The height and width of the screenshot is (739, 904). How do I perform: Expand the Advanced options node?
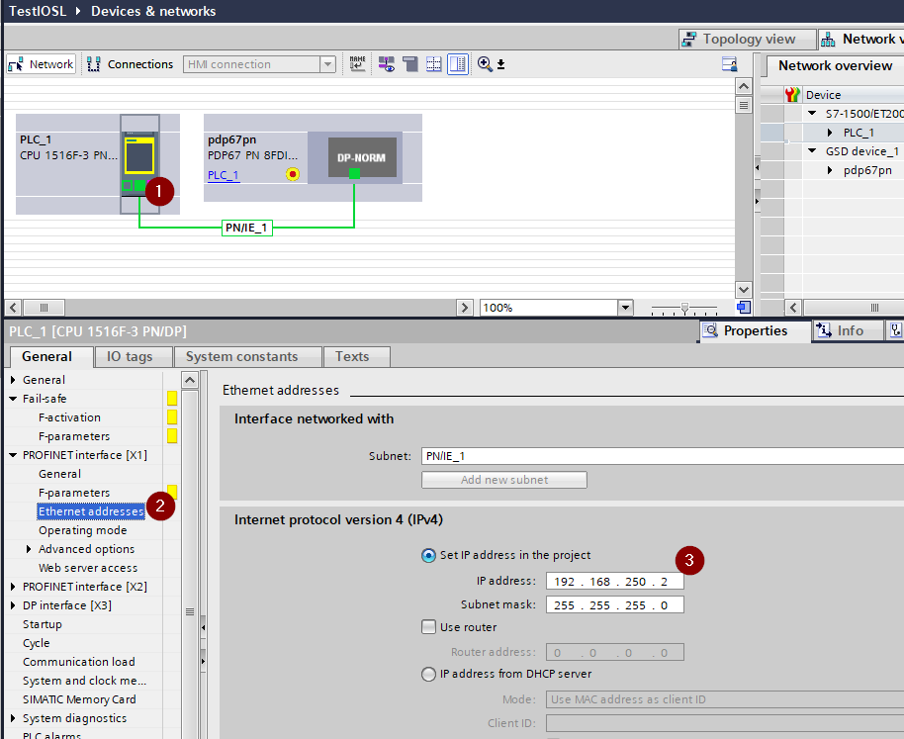tap(29, 549)
